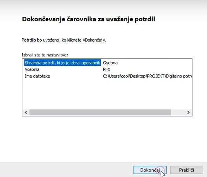Image resolution: width=207 pixels, height=177 pixels.
Task: Click the horizontal scrollbar thumb
Action: (x=100, y=112)
